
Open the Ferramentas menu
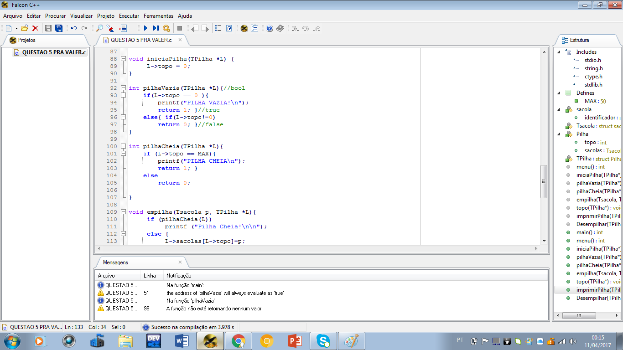[159, 15]
